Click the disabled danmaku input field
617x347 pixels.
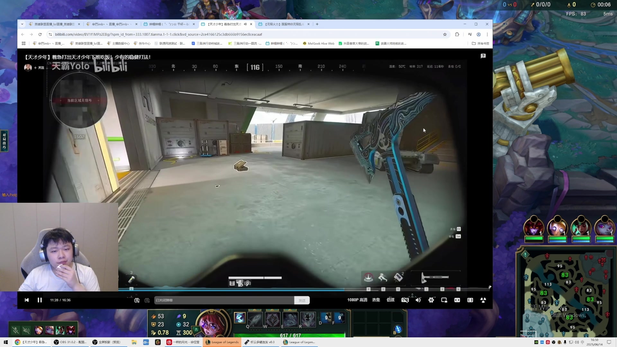point(224,300)
